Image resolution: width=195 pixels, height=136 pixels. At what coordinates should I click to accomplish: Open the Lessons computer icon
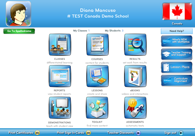tap(97, 76)
